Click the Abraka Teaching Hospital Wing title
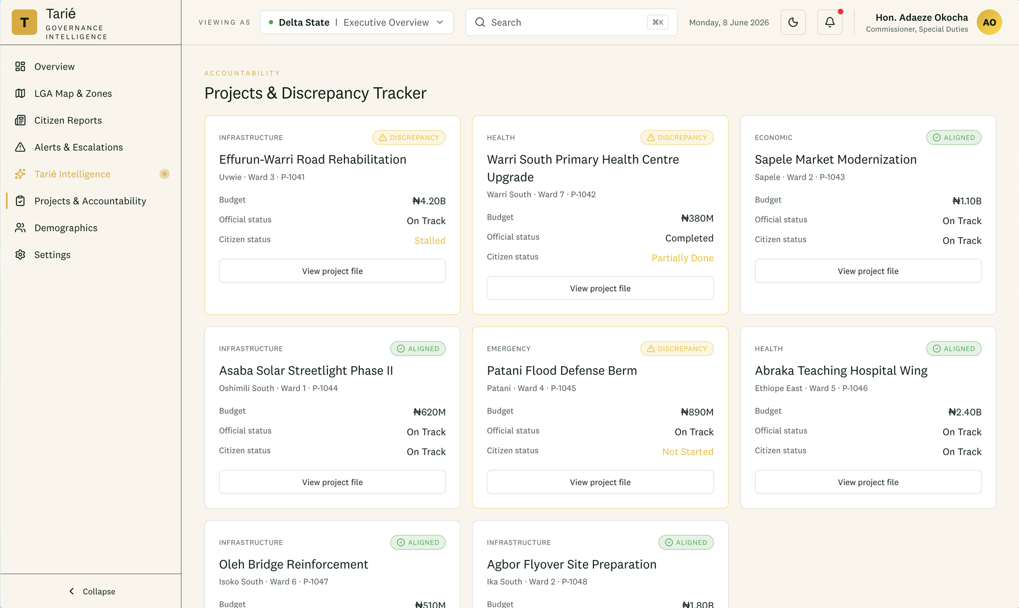 pyautogui.click(x=841, y=370)
